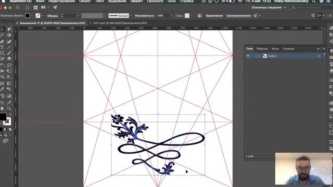The height and width of the screenshot is (187, 333).
Task: Select the Column Graph tool
Action: click(x=9, y=96)
